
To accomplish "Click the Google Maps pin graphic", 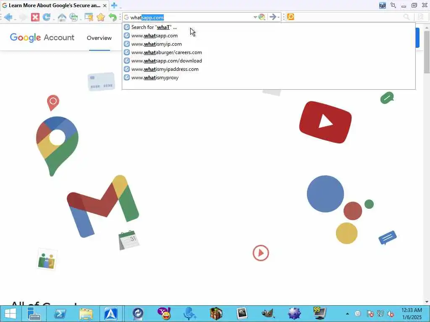I will pyautogui.click(x=57, y=146).
